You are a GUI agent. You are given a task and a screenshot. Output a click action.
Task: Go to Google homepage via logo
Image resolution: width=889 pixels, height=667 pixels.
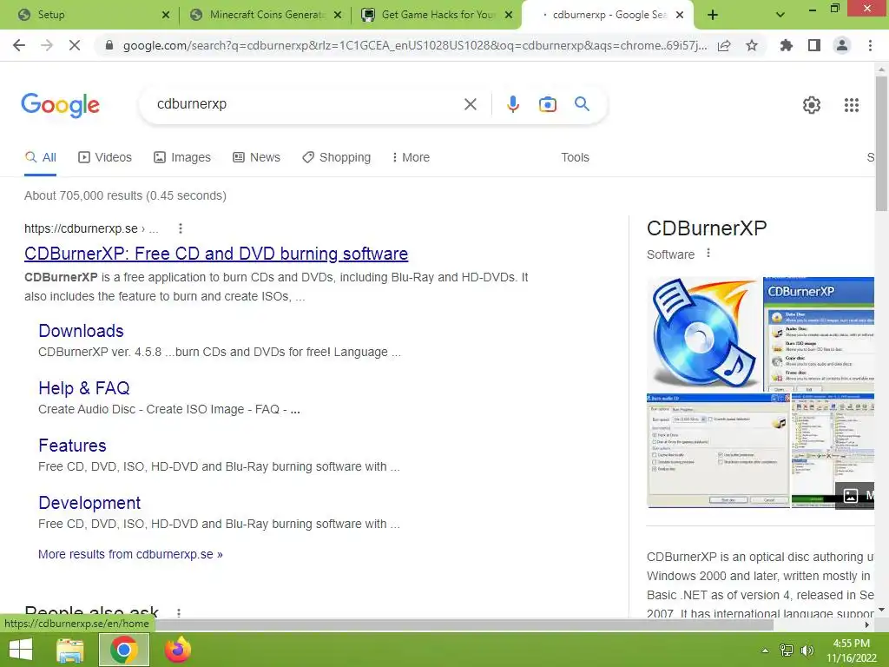60,105
